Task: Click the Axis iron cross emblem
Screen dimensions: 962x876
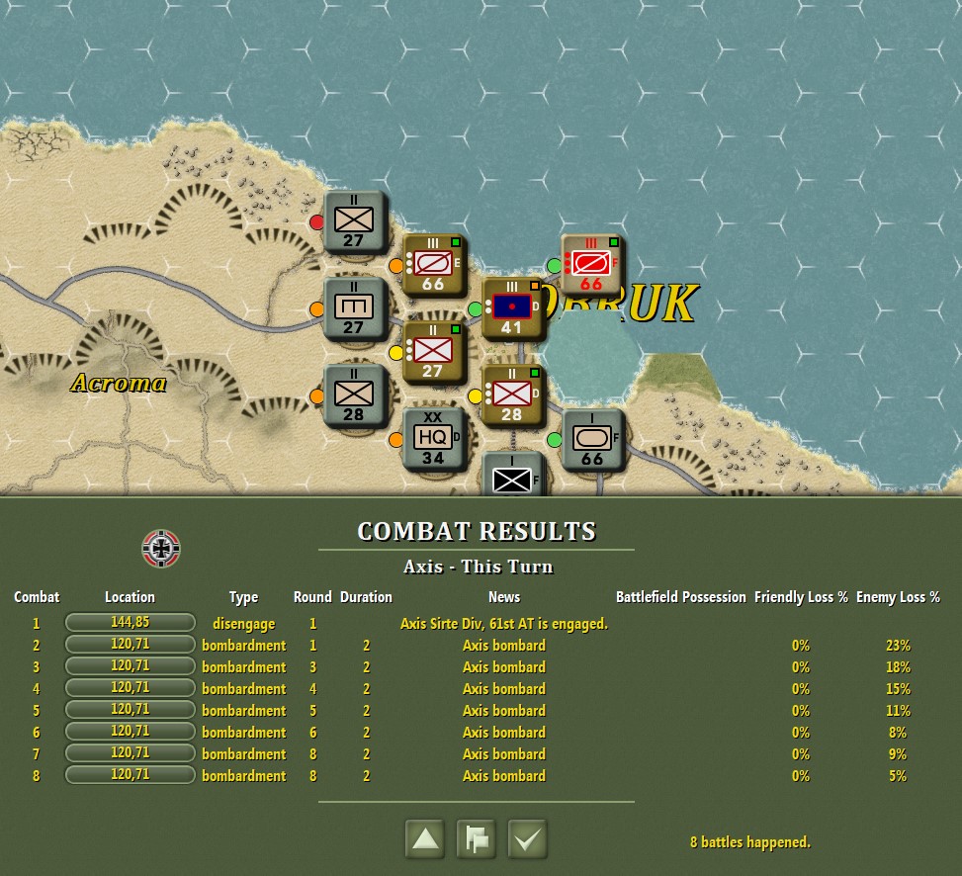Action: pyautogui.click(x=161, y=549)
